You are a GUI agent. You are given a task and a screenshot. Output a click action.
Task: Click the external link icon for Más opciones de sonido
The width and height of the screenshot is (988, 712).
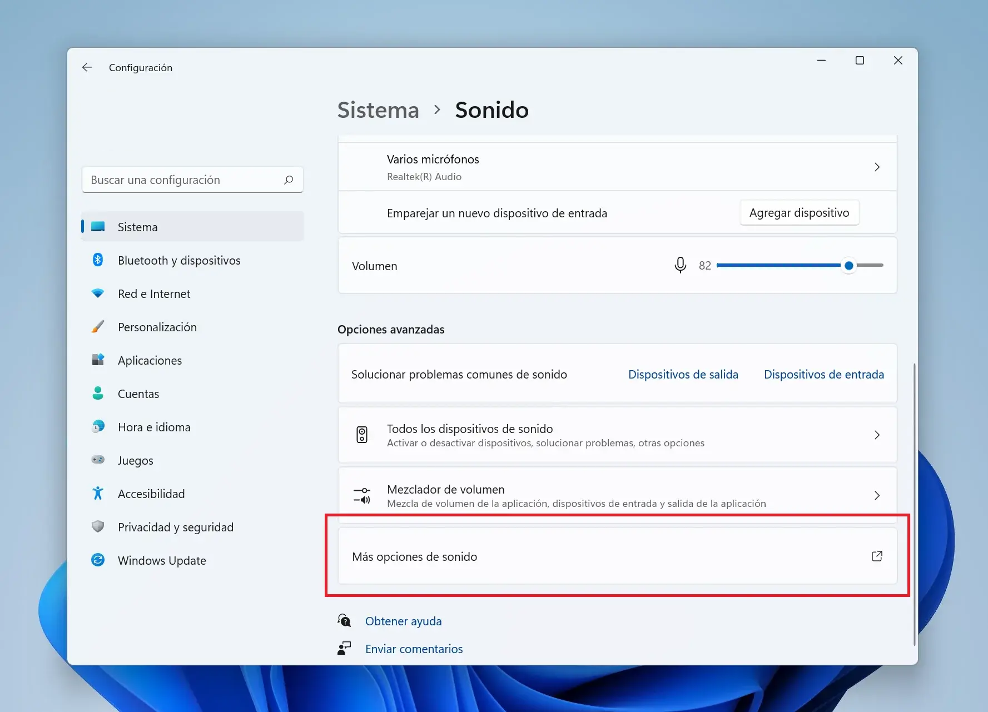[877, 556]
